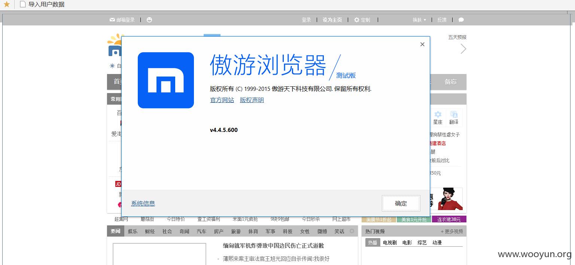
Task: Select the 体育 news tab
Action: (253, 231)
